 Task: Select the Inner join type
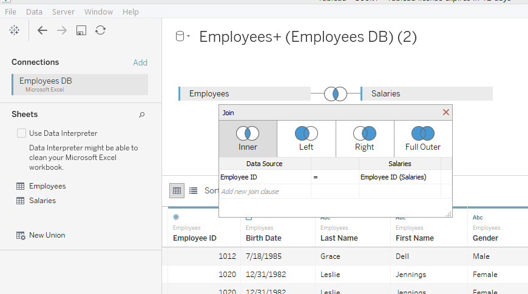(248, 138)
